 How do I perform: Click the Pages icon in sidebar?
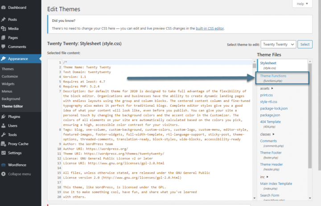tap(3, 38)
